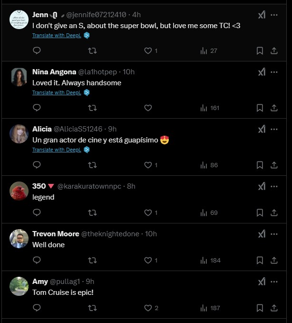Image resolution: width=292 pixels, height=323 pixels.
Task: Click Translate with DeepL under Jenn's tweet
Action: click(57, 35)
